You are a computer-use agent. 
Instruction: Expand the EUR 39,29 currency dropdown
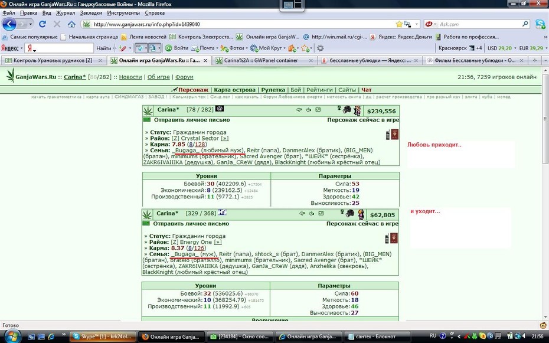pos(546,48)
